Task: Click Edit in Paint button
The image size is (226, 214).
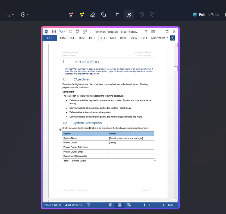Action: click(x=206, y=15)
